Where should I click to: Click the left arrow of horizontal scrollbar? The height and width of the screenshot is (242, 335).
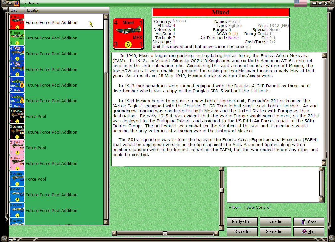[114, 233]
